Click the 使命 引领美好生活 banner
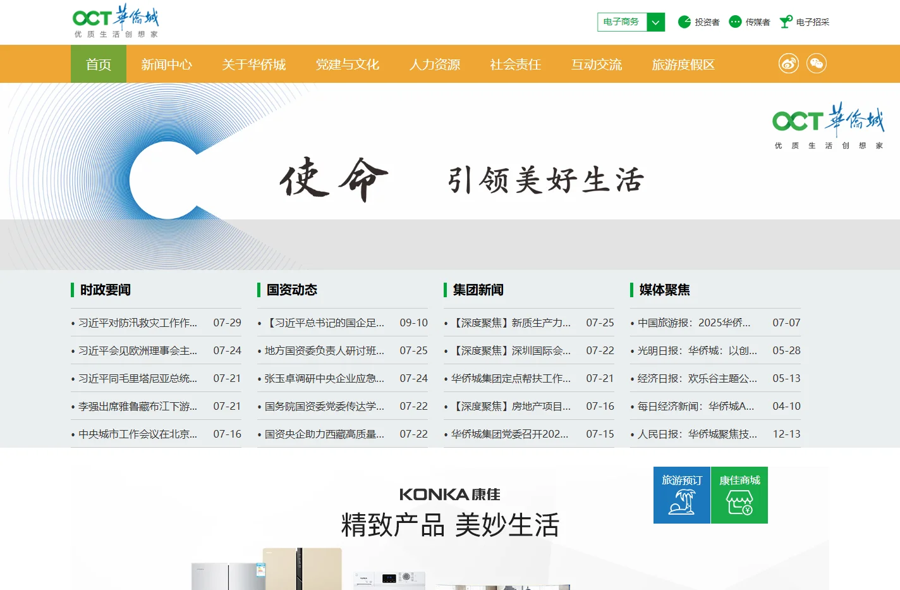This screenshot has height=590, width=900. [450, 176]
